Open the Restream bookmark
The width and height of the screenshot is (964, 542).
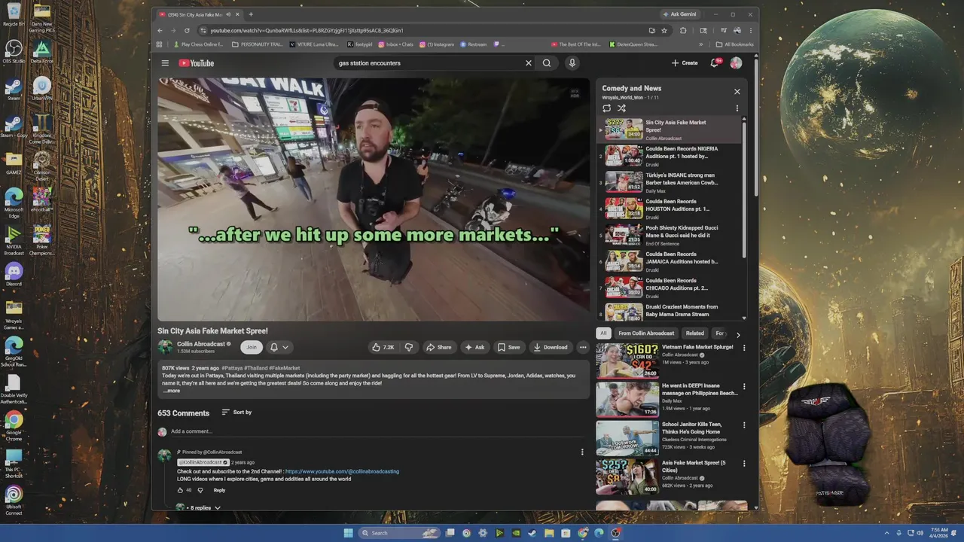point(474,44)
